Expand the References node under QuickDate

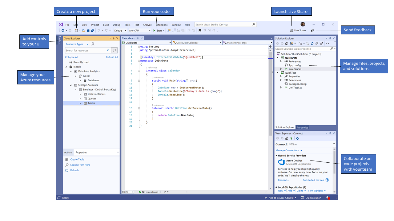pos(280,61)
